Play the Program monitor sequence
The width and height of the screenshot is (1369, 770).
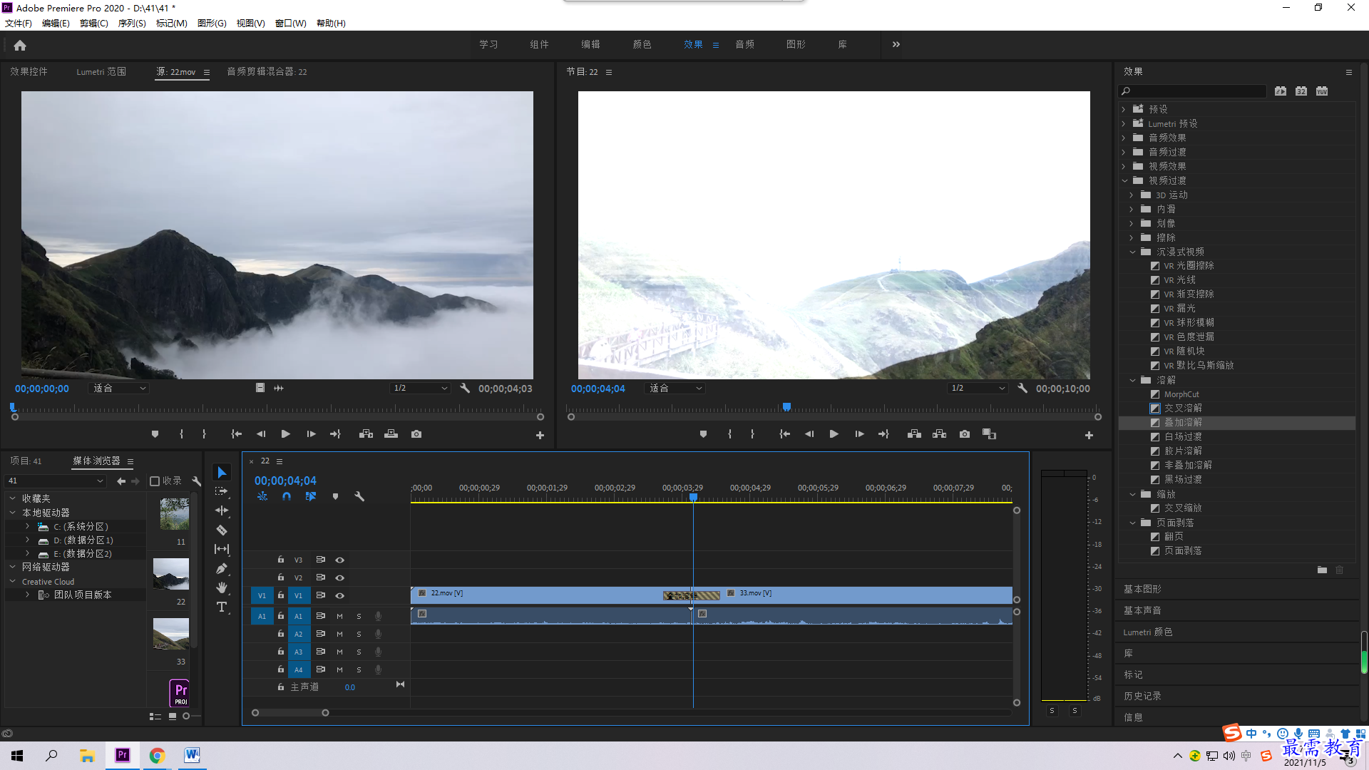tap(834, 434)
